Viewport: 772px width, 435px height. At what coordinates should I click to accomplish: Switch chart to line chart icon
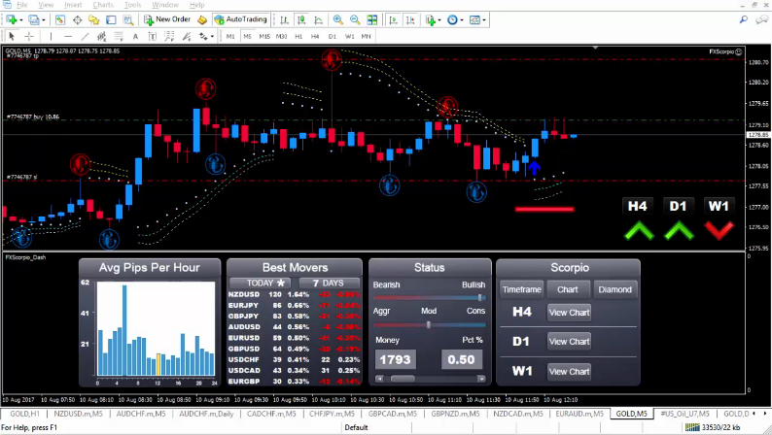tap(318, 20)
